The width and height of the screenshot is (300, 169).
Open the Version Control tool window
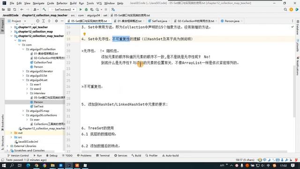tap(18, 155)
